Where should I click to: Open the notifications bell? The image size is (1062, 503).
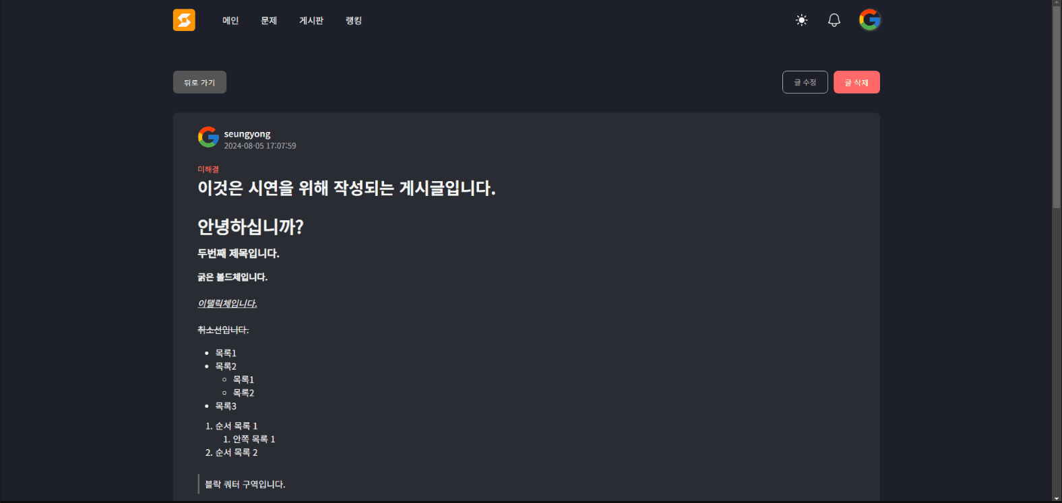pyautogui.click(x=834, y=20)
